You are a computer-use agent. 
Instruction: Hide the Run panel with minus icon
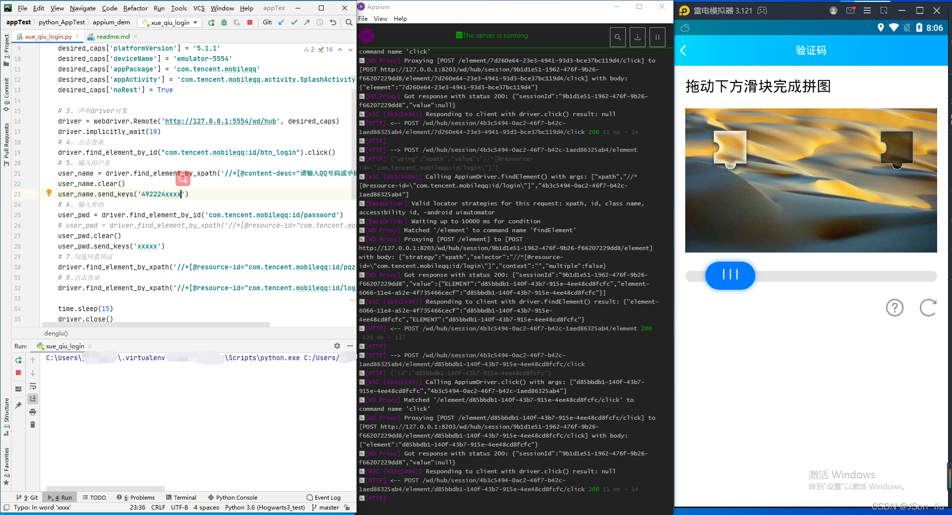tap(350, 346)
